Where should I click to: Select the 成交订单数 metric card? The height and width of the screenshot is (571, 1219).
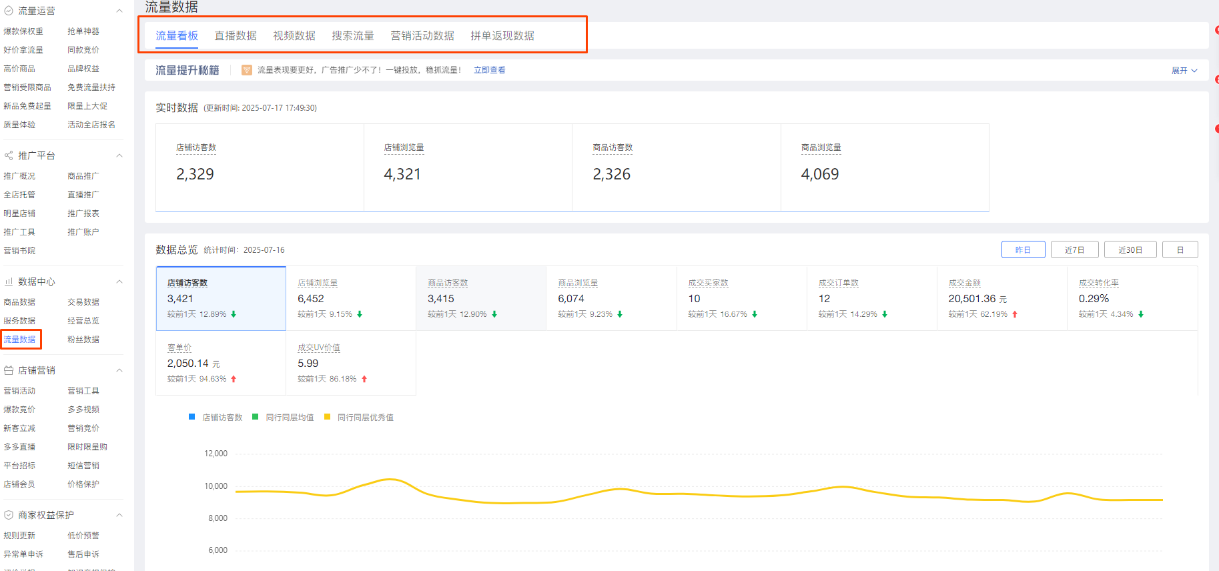(x=871, y=298)
